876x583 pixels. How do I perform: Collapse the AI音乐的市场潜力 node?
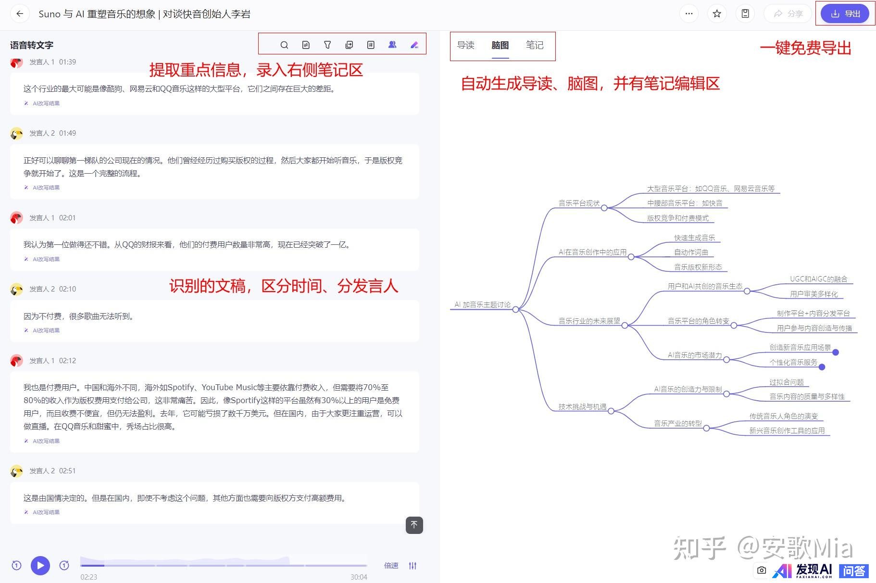click(x=726, y=360)
